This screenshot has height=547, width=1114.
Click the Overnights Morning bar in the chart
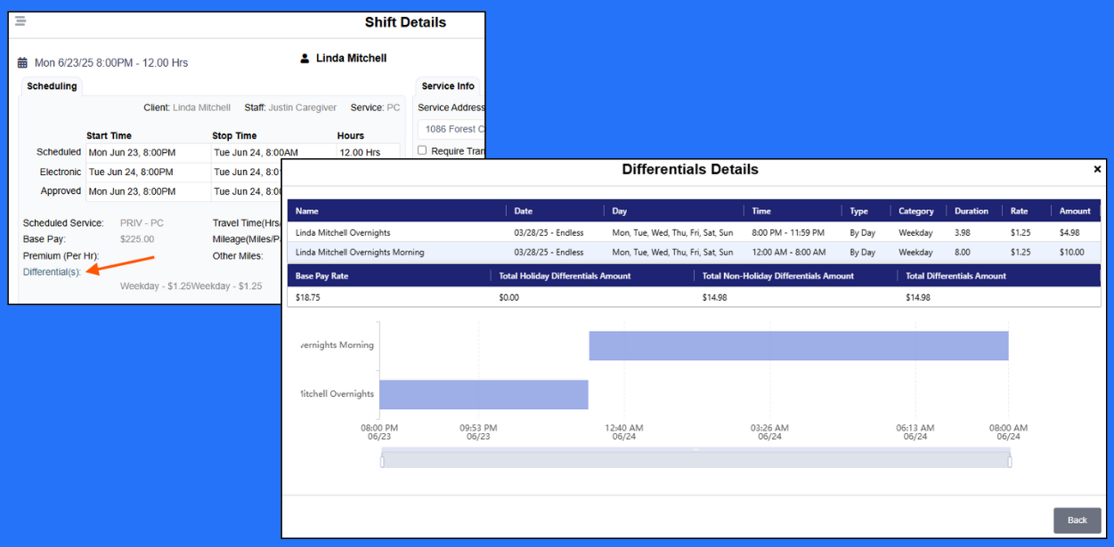tap(797, 345)
